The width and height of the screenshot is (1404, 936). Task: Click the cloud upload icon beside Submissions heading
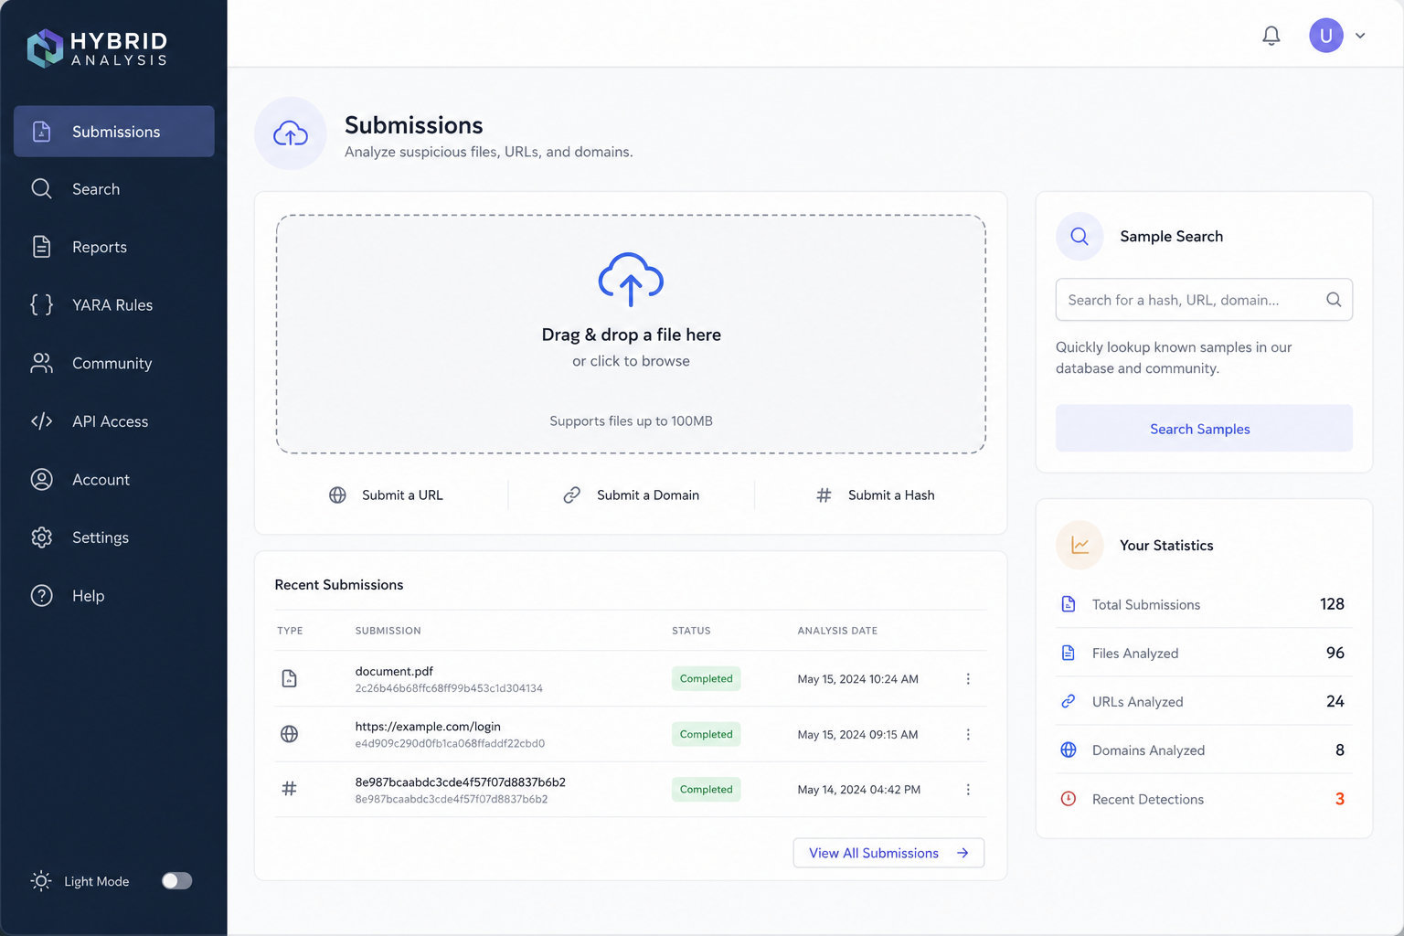tap(291, 134)
